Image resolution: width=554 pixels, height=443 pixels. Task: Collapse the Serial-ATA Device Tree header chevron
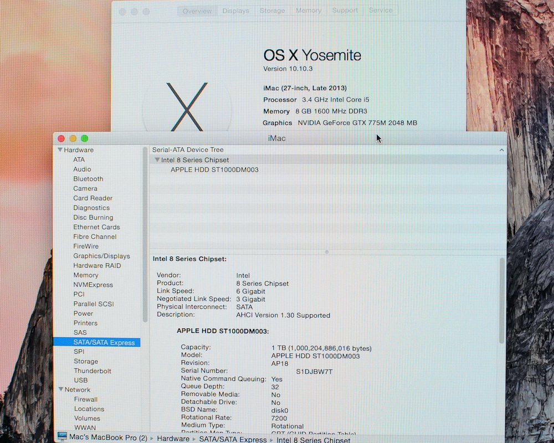tap(501, 150)
